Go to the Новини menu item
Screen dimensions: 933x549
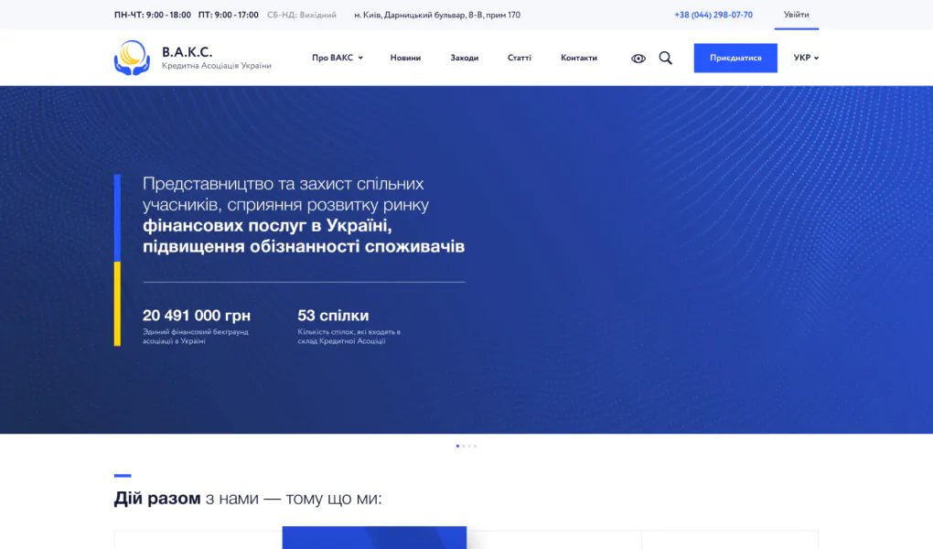pyautogui.click(x=405, y=58)
